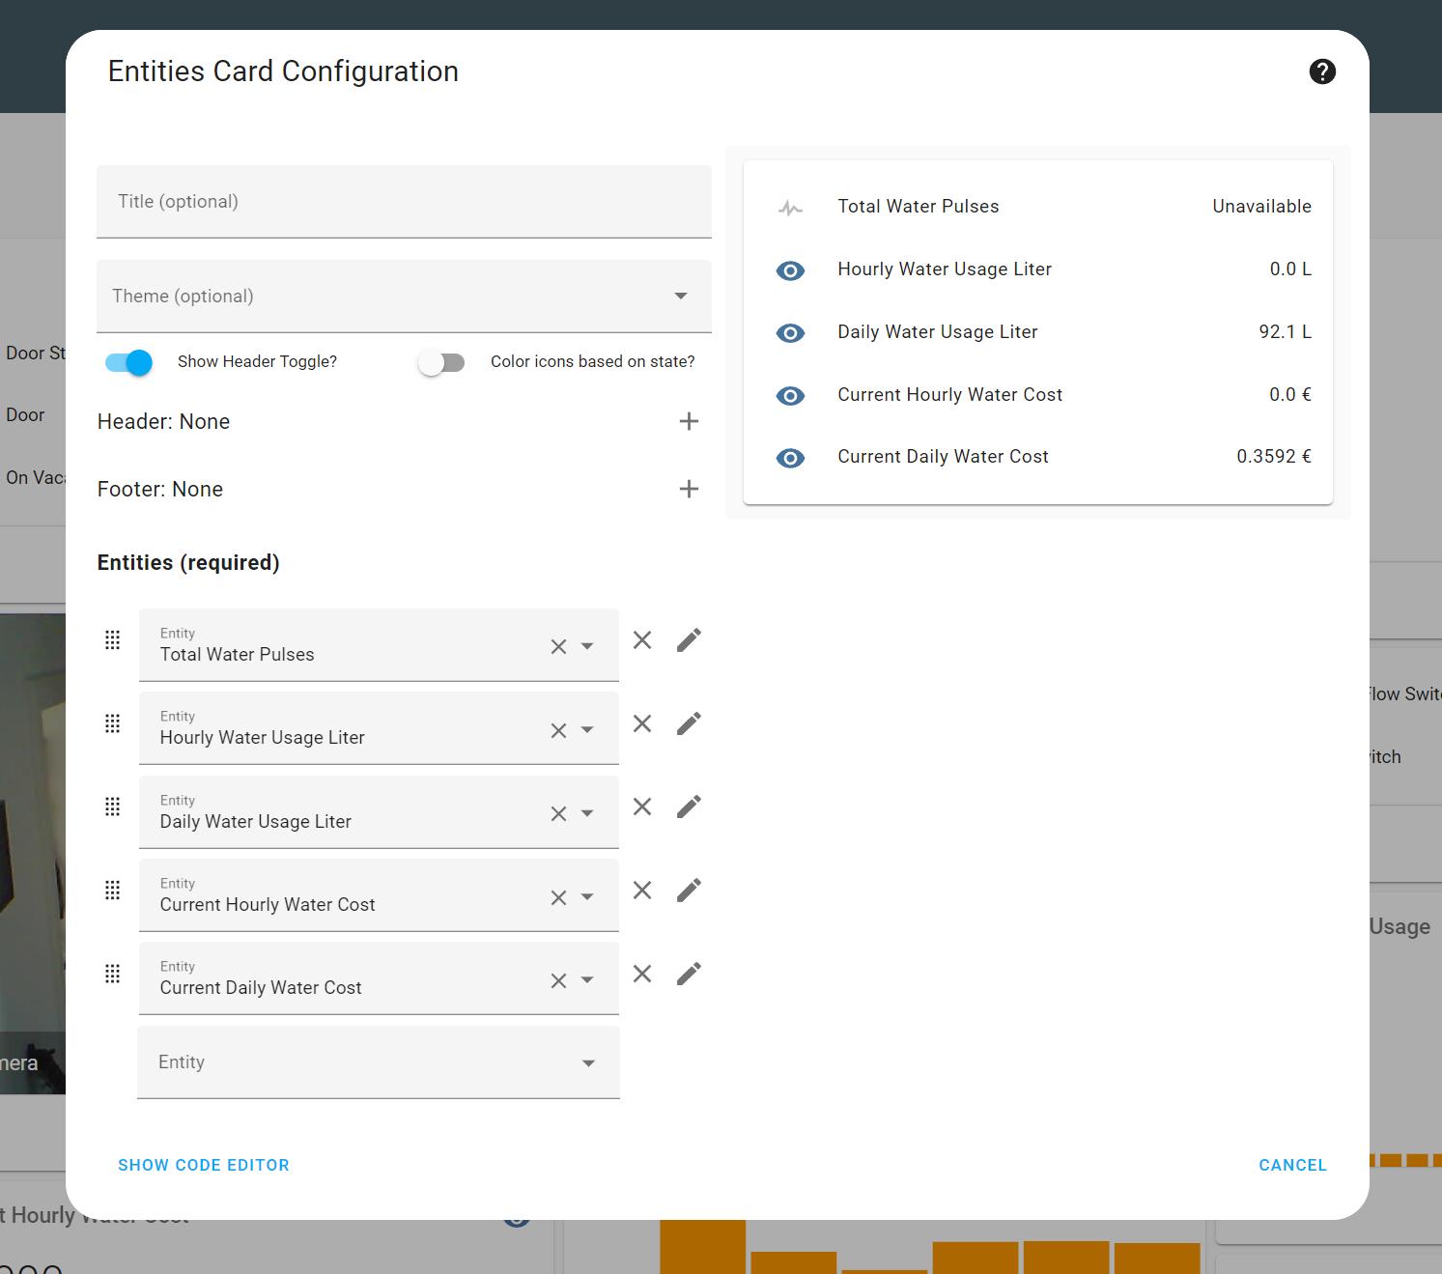Expand the Total Water Pulses entity dropdown arrow

click(x=587, y=647)
